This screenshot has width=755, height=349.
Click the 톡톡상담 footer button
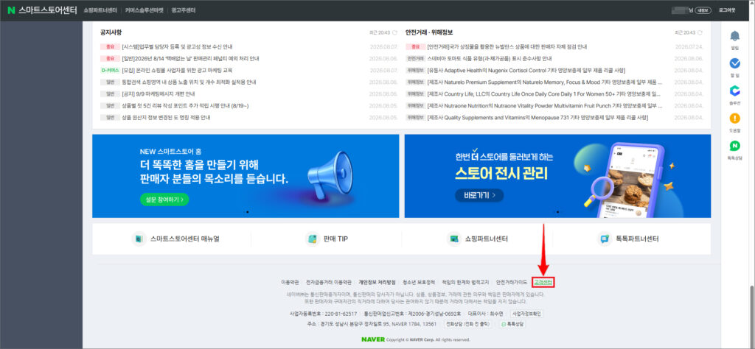[513, 325]
